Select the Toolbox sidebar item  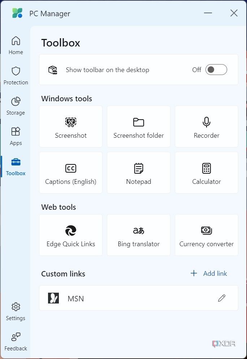pos(16,167)
